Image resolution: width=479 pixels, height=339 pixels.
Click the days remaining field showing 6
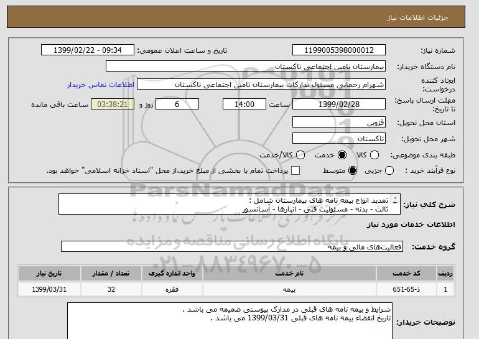(177, 104)
